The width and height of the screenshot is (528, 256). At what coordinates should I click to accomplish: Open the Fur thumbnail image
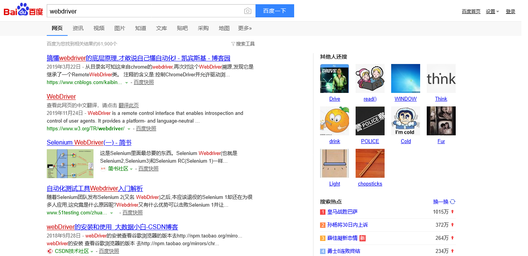click(441, 121)
